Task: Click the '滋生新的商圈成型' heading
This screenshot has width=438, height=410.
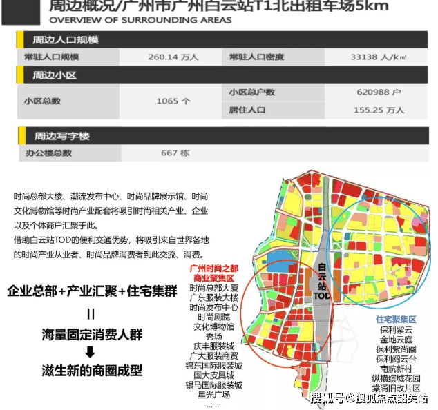Action: [92, 371]
